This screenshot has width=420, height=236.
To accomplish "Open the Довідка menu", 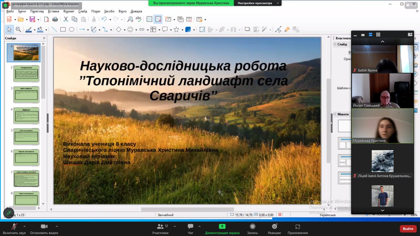I will [x=136, y=11].
